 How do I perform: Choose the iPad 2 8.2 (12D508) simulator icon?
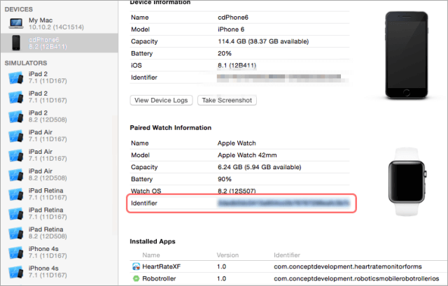pyautogui.click(x=16, y=117)
